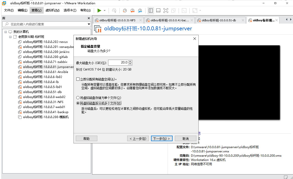This screenshot has width=293, height=179.
Task: Click the send Ctrl+Alt+Del toolbar icon
Action: pyautogui.click(x=114, y=11)
